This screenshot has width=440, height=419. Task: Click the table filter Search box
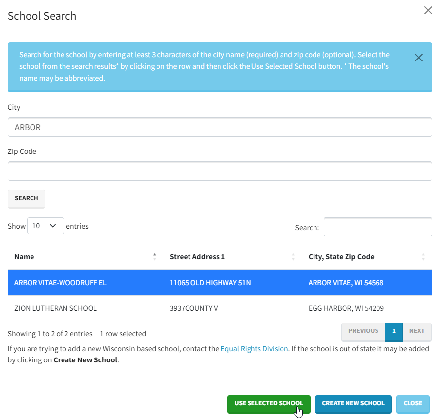coord(377,227)
